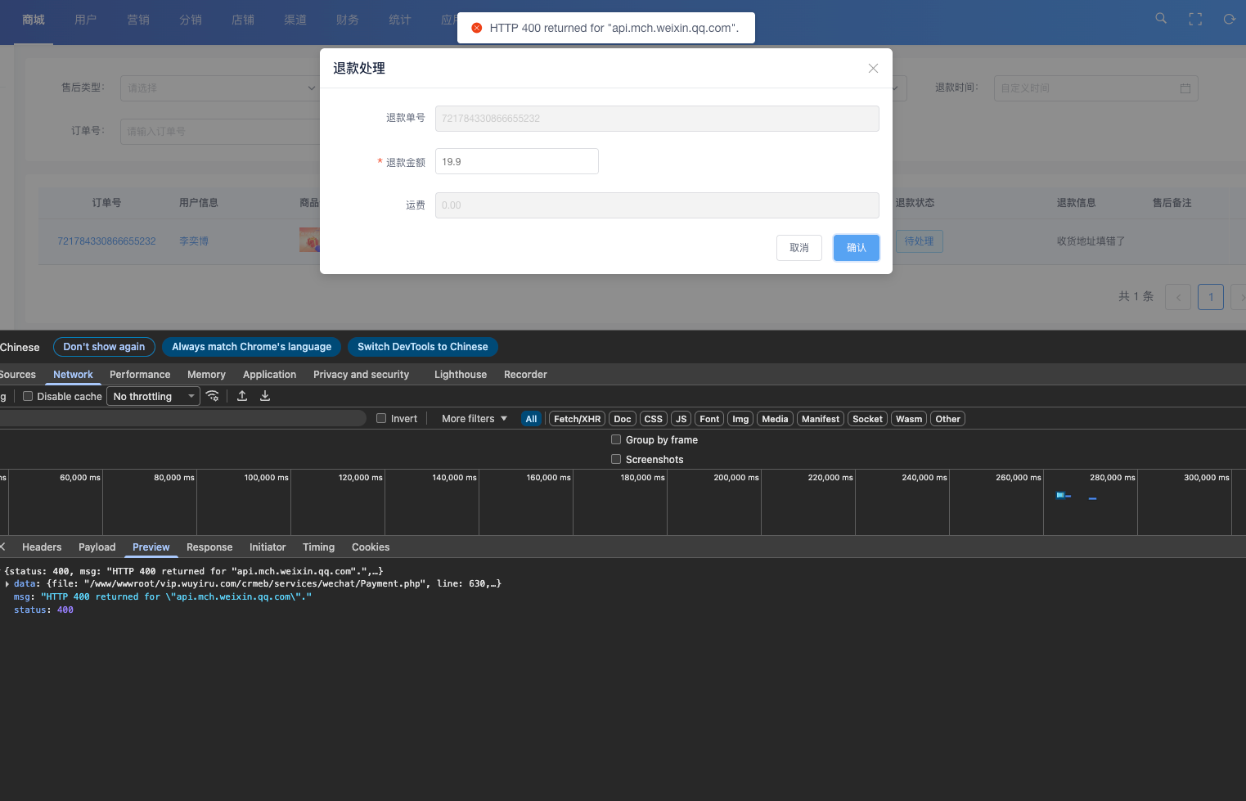
Task: Toggle fullscreen icon in top bar
Action: click(x=1194, y=19)
